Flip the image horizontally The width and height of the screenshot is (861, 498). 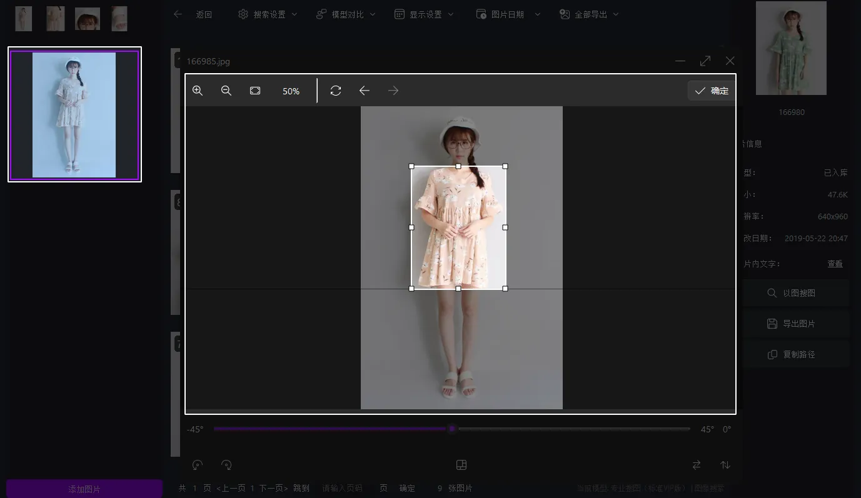pos(696,465)
